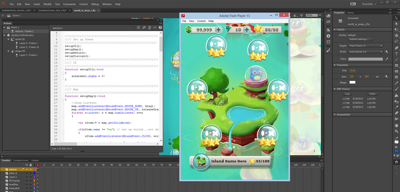Click the Class input field
This screenshot has height=192, width=400.
[365, 59]
